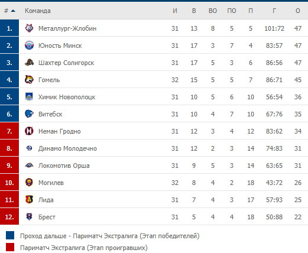Click the Шахтер Солигорск team logo
This screenshot has height=253, width=308.
[x=29, y=63]
